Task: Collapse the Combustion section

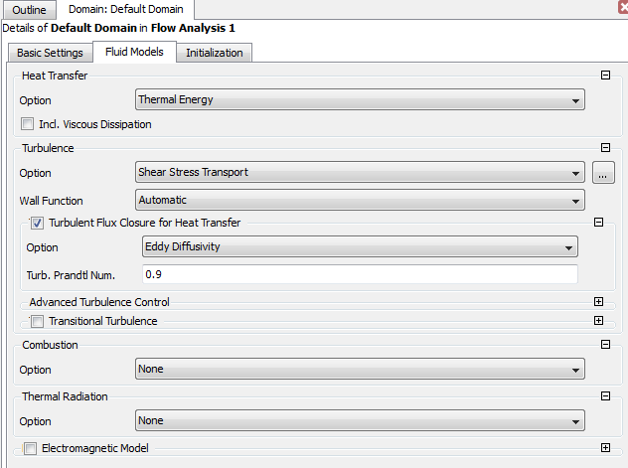Action: 604,345
